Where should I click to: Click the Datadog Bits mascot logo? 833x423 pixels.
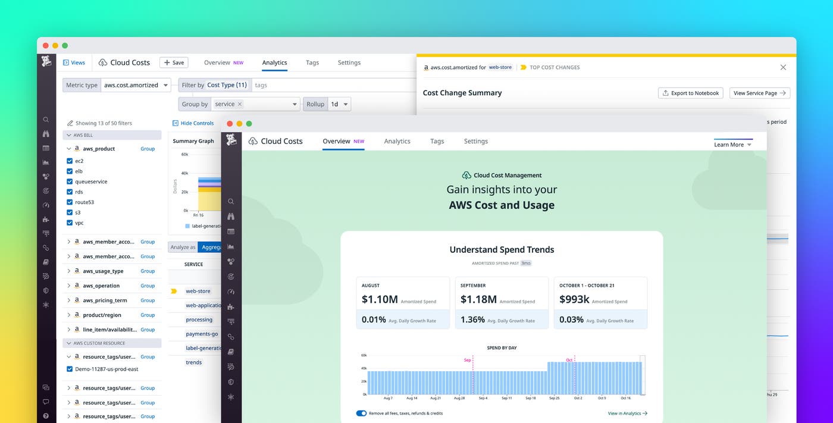click(x=46, y=61)
